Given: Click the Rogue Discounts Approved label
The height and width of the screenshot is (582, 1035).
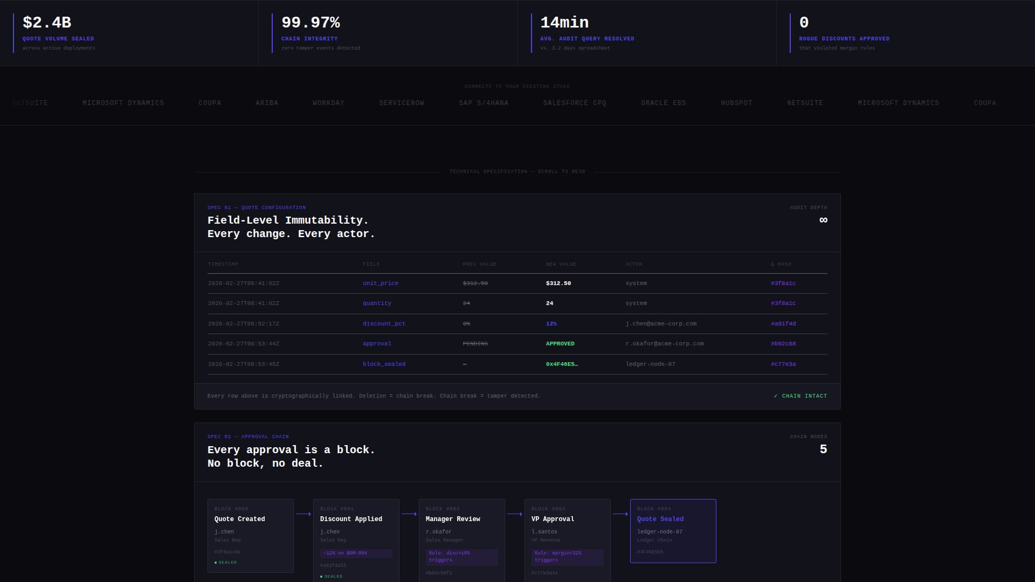Looking at the screenshot, I should point(844,39).
